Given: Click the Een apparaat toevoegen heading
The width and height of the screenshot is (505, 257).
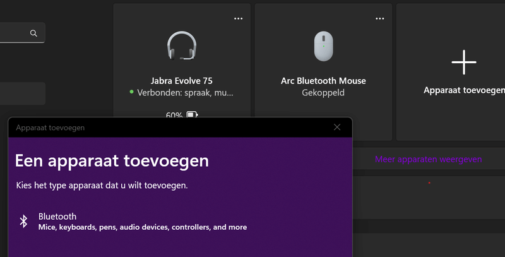Looking at the screenshot, I should tap(112, 160).
